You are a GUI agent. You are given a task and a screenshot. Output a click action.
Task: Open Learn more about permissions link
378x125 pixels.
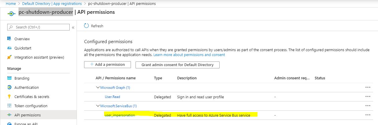[x=189, y=55]
